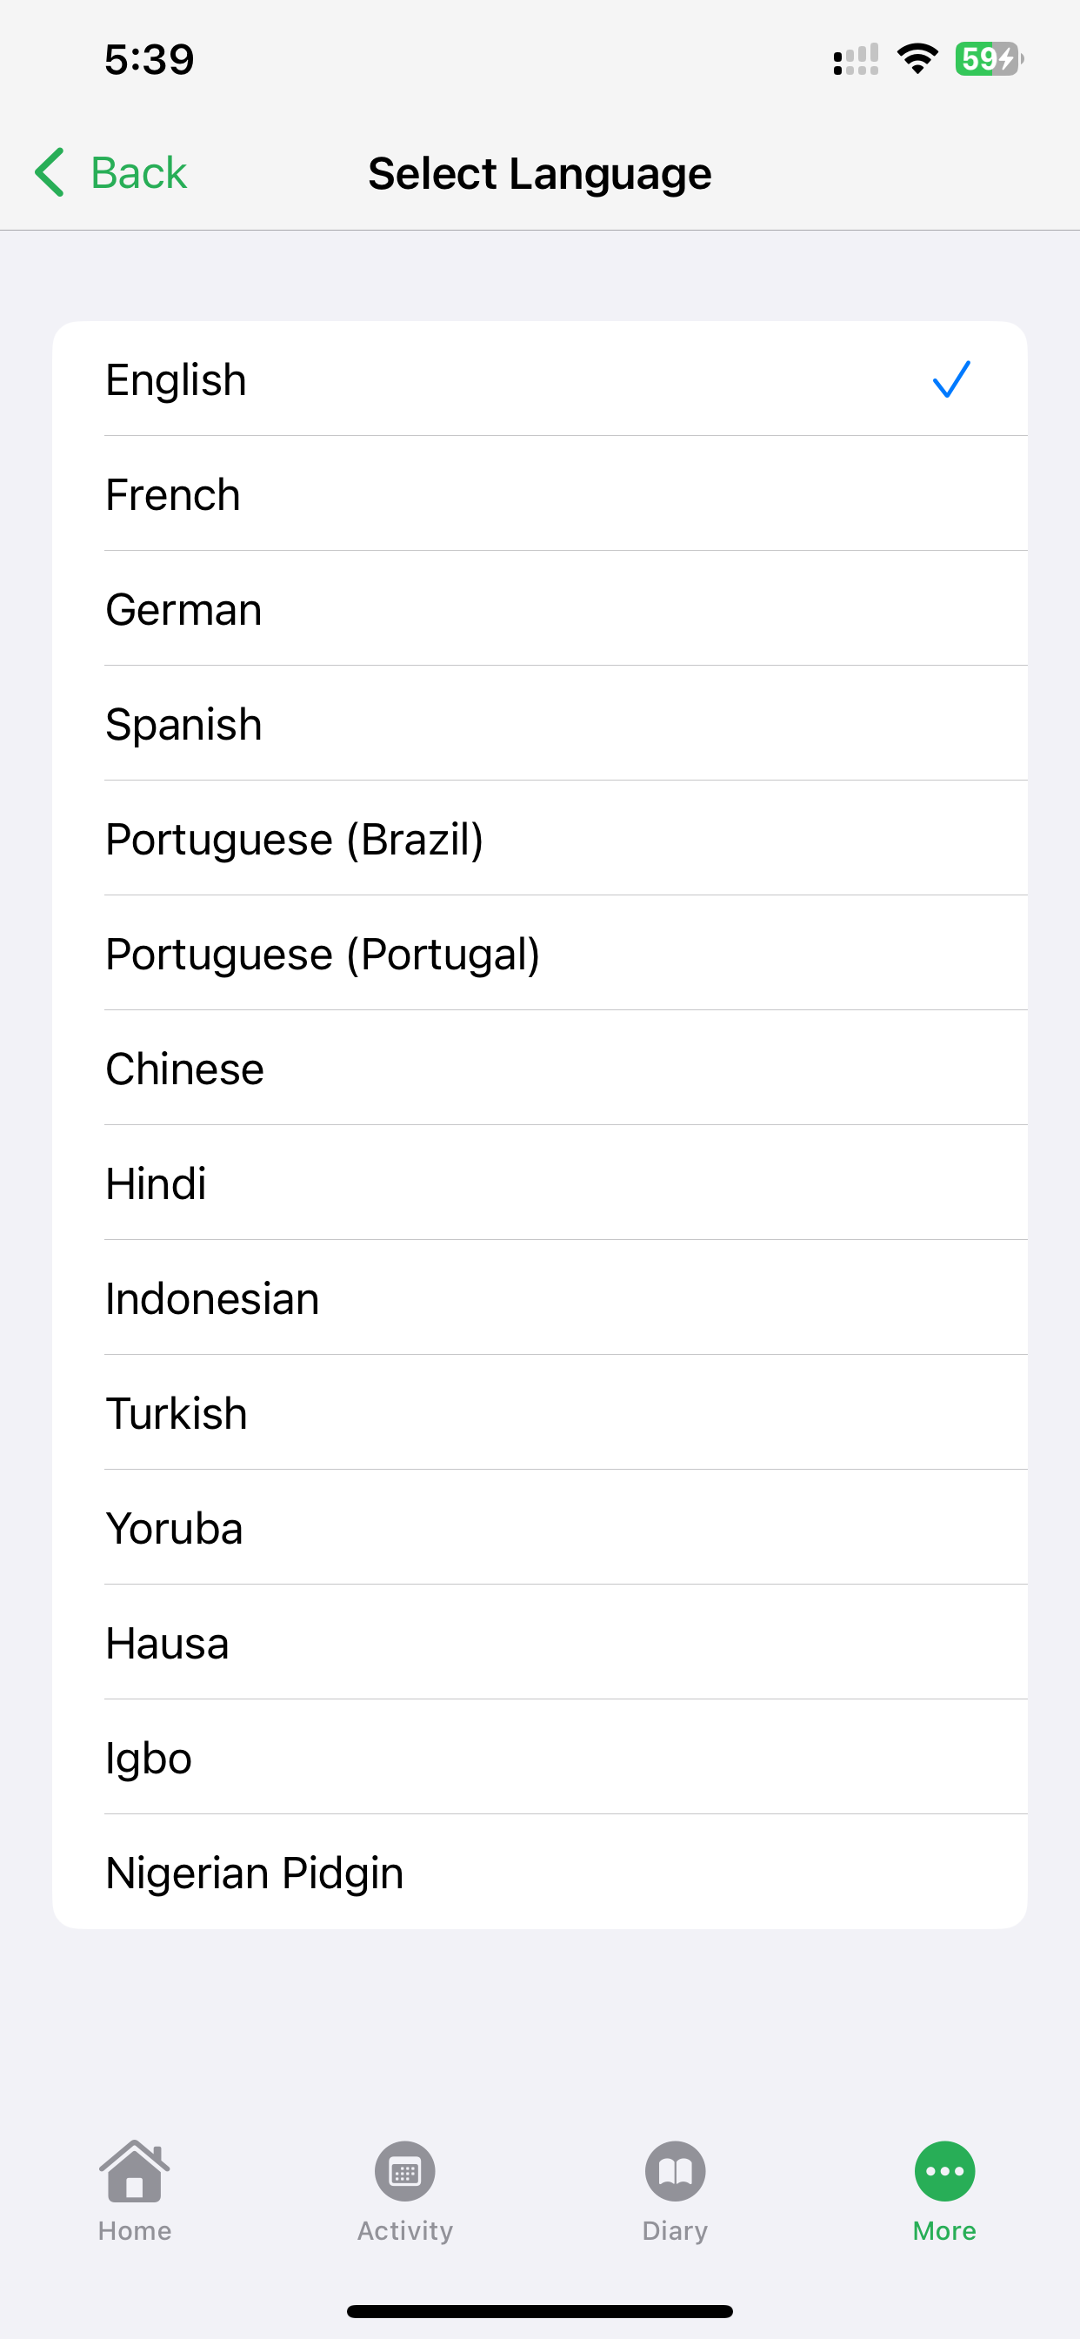The height and width of the screenshot is (2339, 1080).
Task: Select Nigerian Pidgin language
Action: point(539,1873)
